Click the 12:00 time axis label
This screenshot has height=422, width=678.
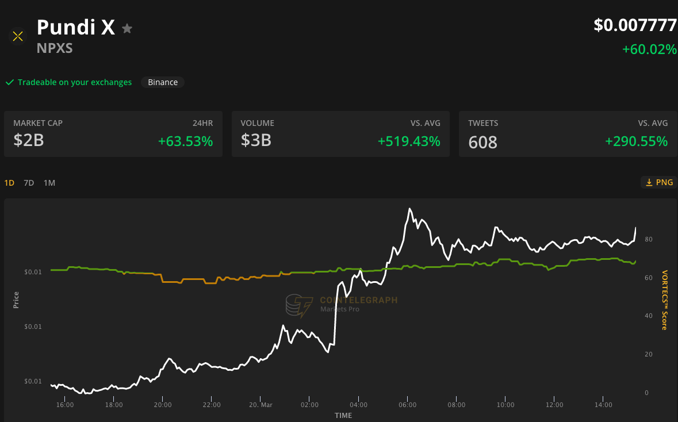[554, 405]
